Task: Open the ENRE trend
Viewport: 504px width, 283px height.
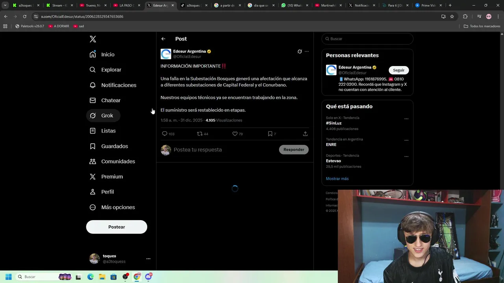Action: point(331,145)
